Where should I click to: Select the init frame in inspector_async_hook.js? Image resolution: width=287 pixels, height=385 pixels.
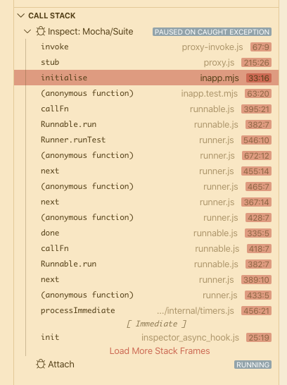[x=146, y=337]
